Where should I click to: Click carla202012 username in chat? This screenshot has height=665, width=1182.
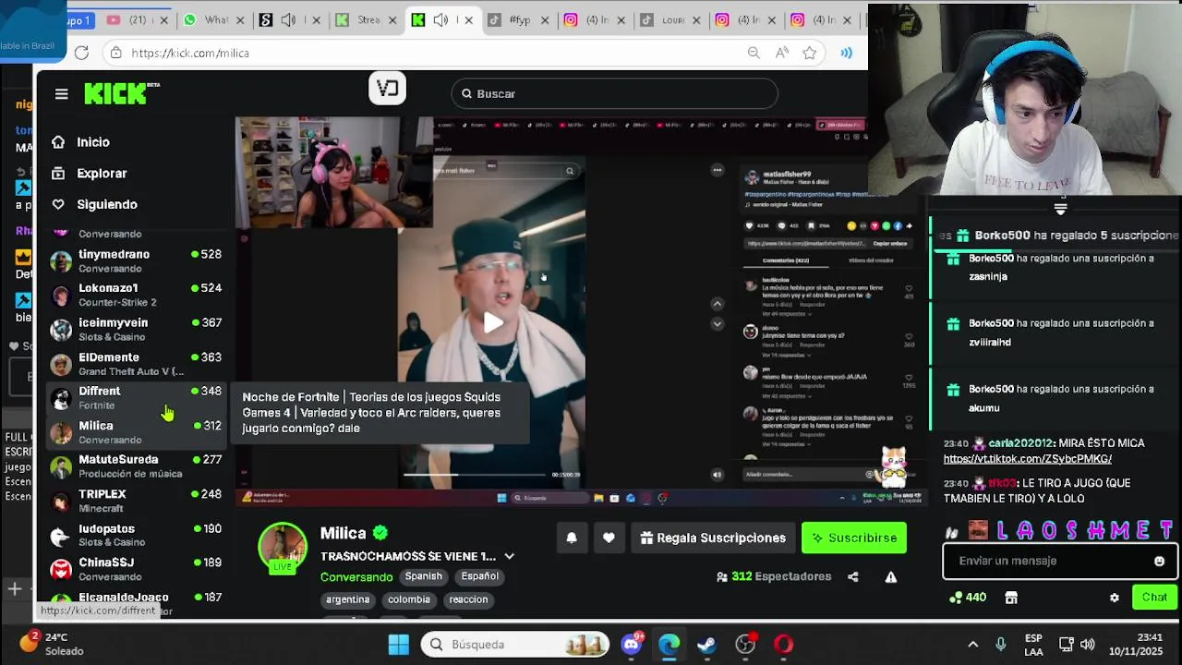tap(1020, 443)
